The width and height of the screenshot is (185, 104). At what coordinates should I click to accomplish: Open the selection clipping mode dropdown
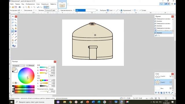coord(136,10)
